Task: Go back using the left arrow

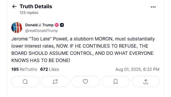Action: (14, 6)
